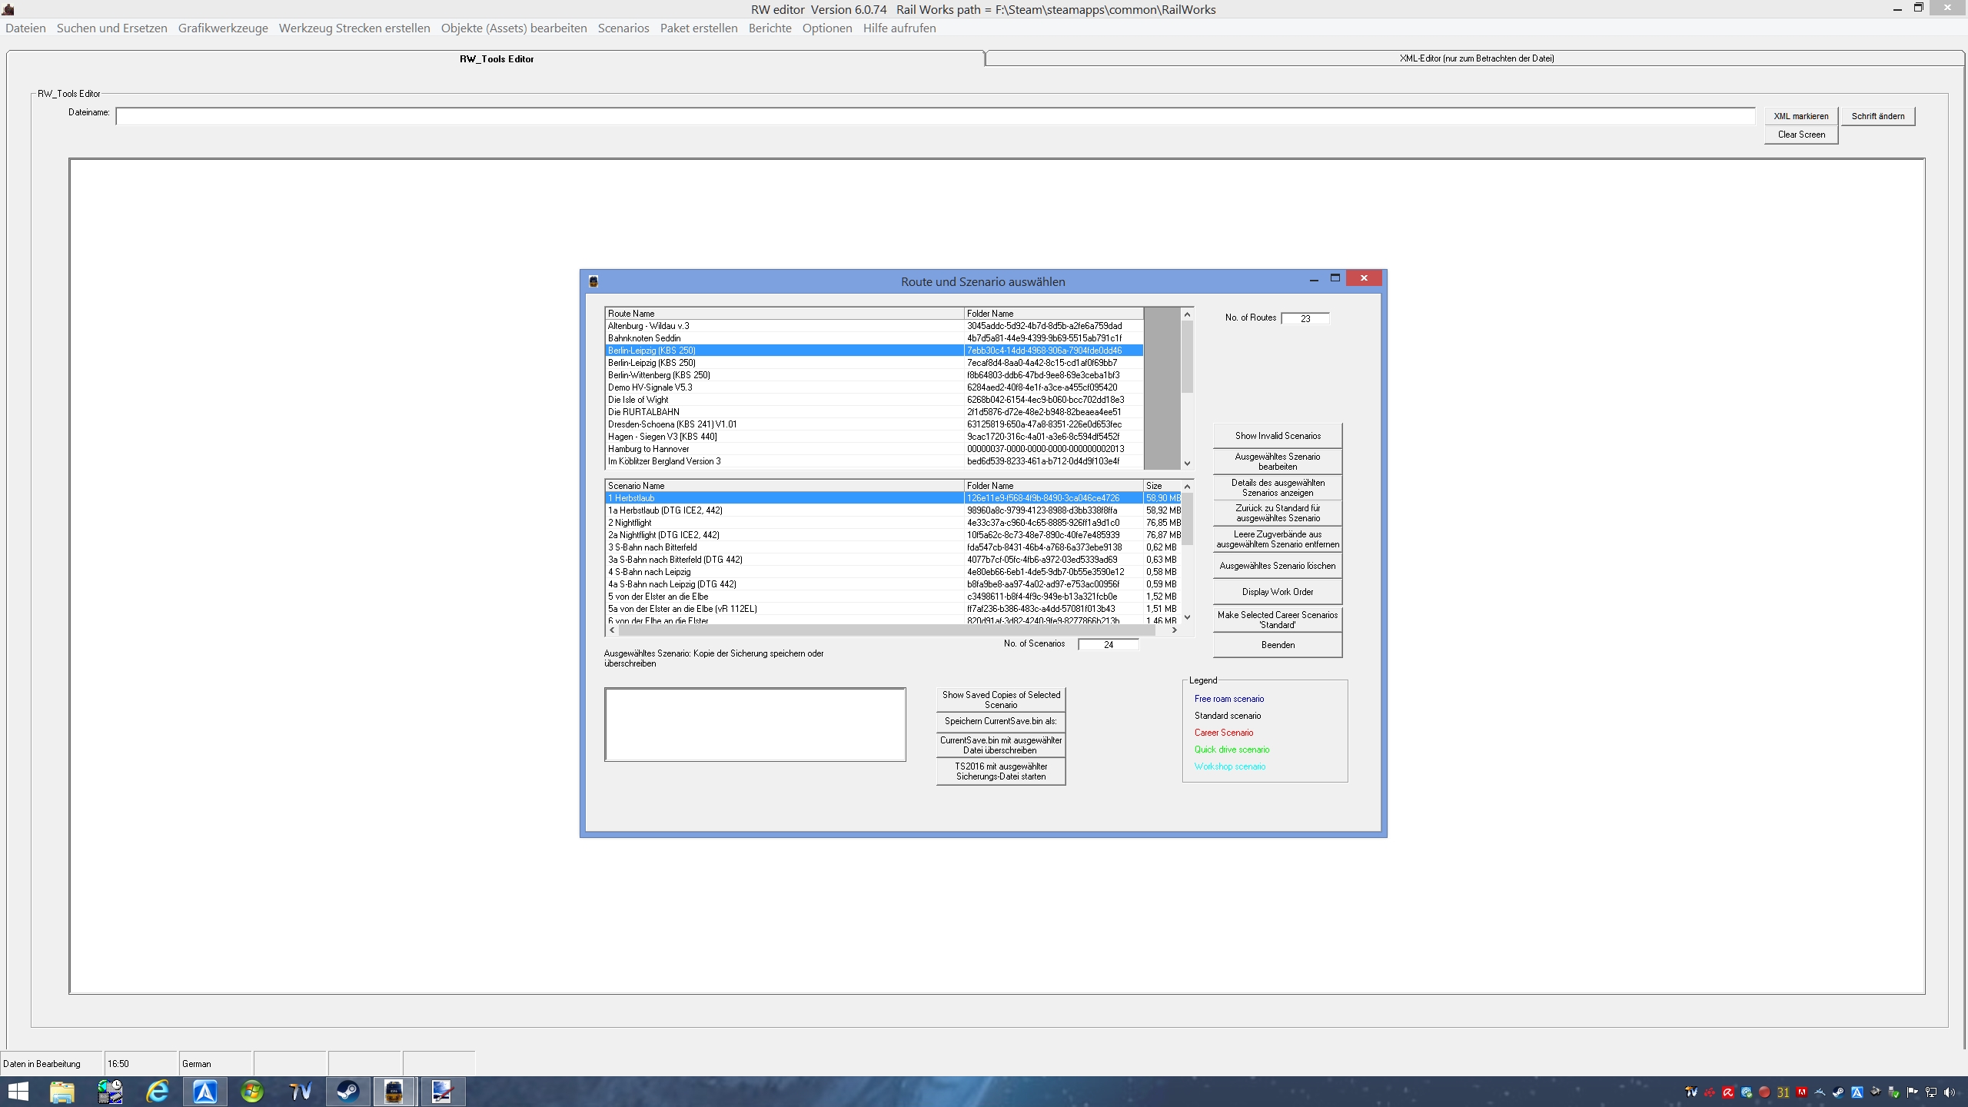Open the volume speaker tray icon
The width and height of the screenshot is (1968, 1107).
tap(1949, 1092)
